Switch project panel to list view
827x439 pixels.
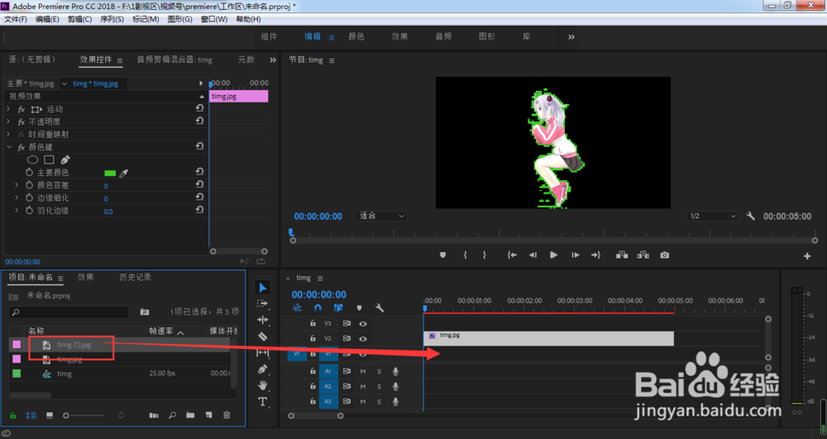click(x=31, y=415)
